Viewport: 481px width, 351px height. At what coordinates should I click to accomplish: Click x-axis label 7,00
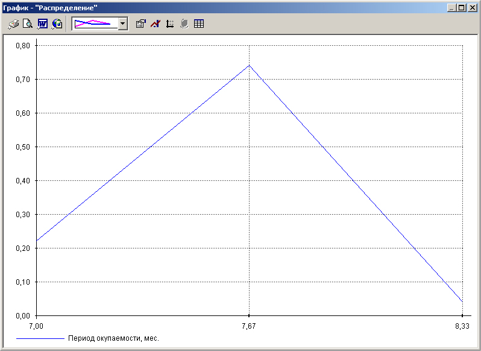click(36, 326)
